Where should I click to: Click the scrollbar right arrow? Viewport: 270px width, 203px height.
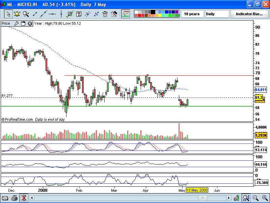pyautogui.click(x=229, y=198)
